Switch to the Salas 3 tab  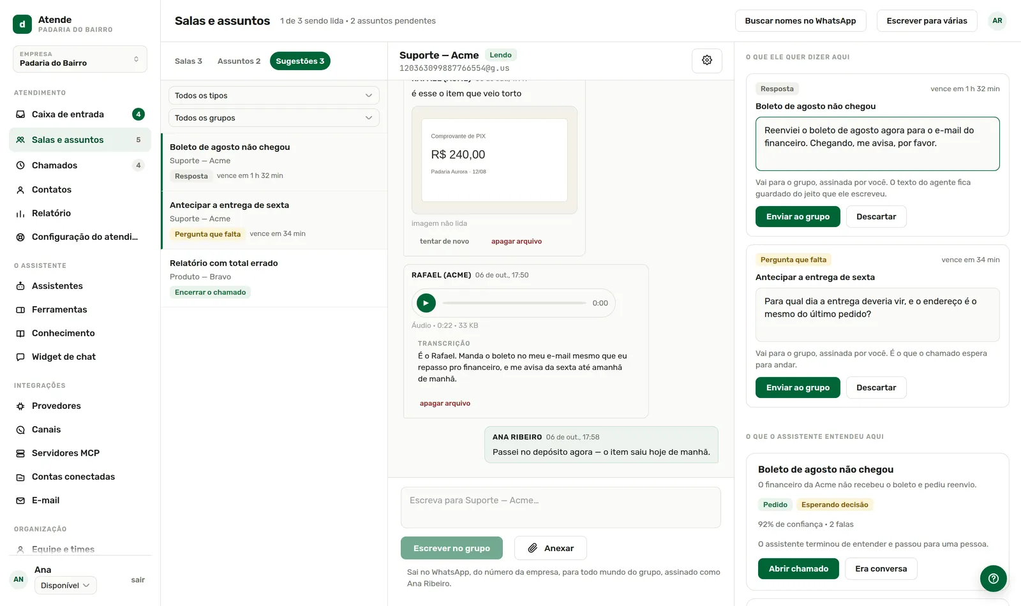188,61
